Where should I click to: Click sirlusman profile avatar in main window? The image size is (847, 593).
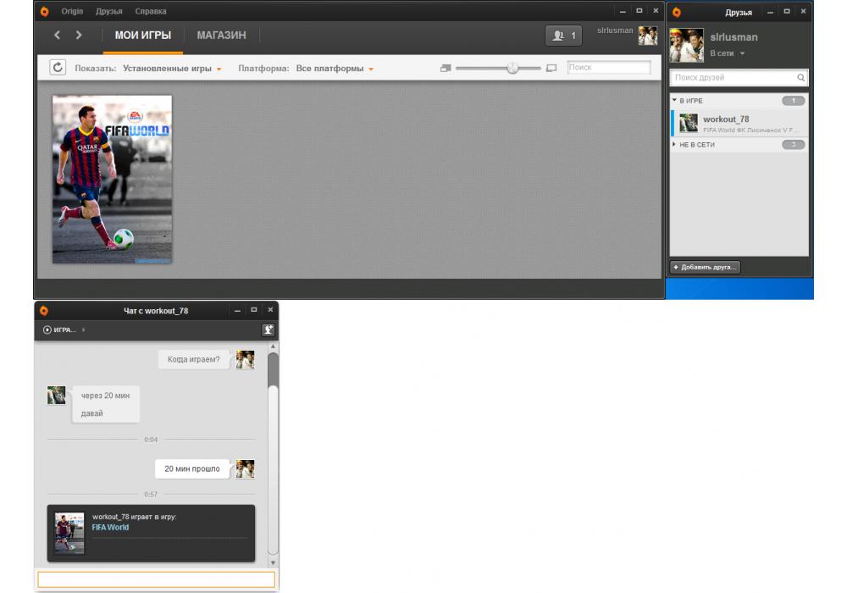point(648,36)
